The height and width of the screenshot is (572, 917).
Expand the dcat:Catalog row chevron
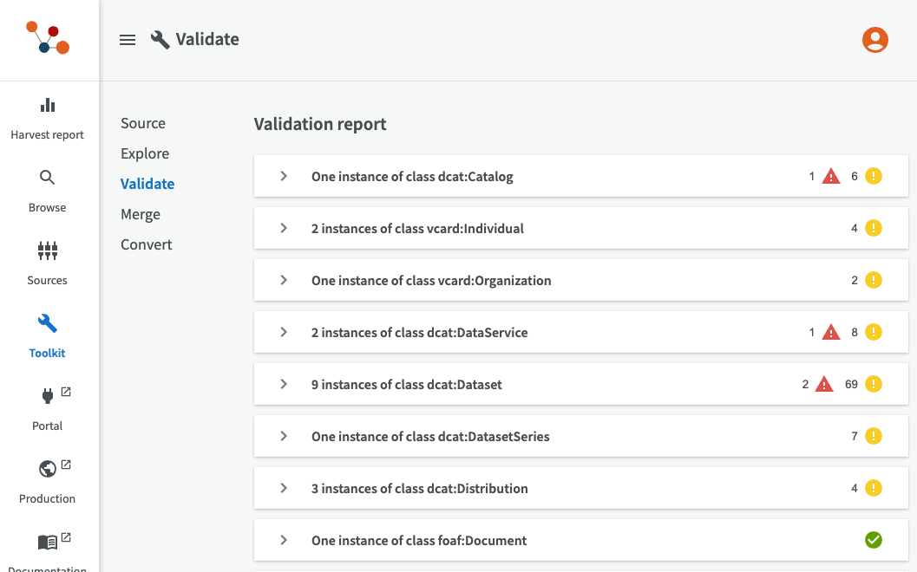click(x=284, y=177)
